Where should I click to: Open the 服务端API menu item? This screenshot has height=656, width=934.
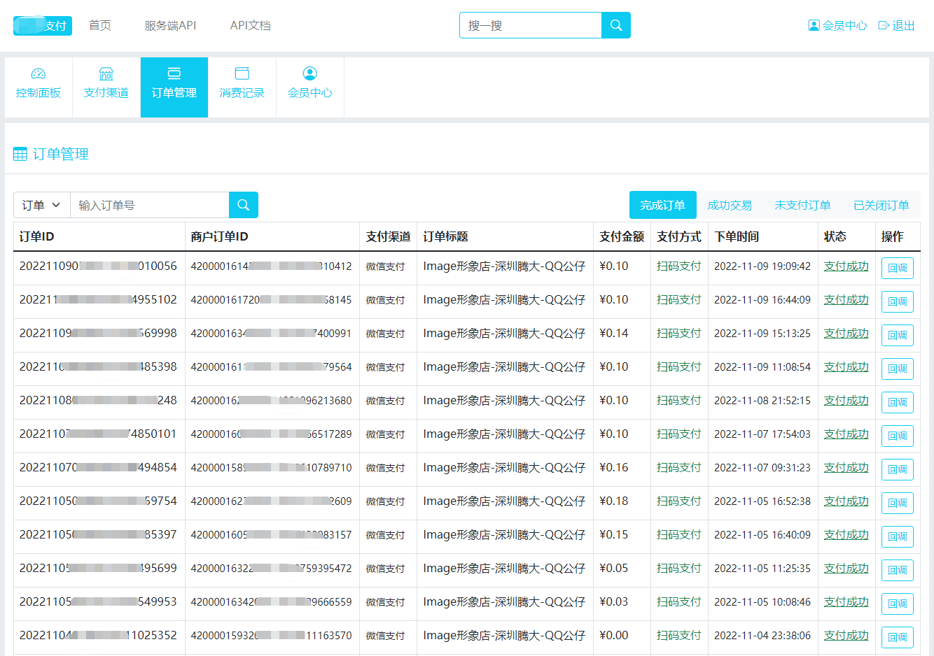(170, 25)
